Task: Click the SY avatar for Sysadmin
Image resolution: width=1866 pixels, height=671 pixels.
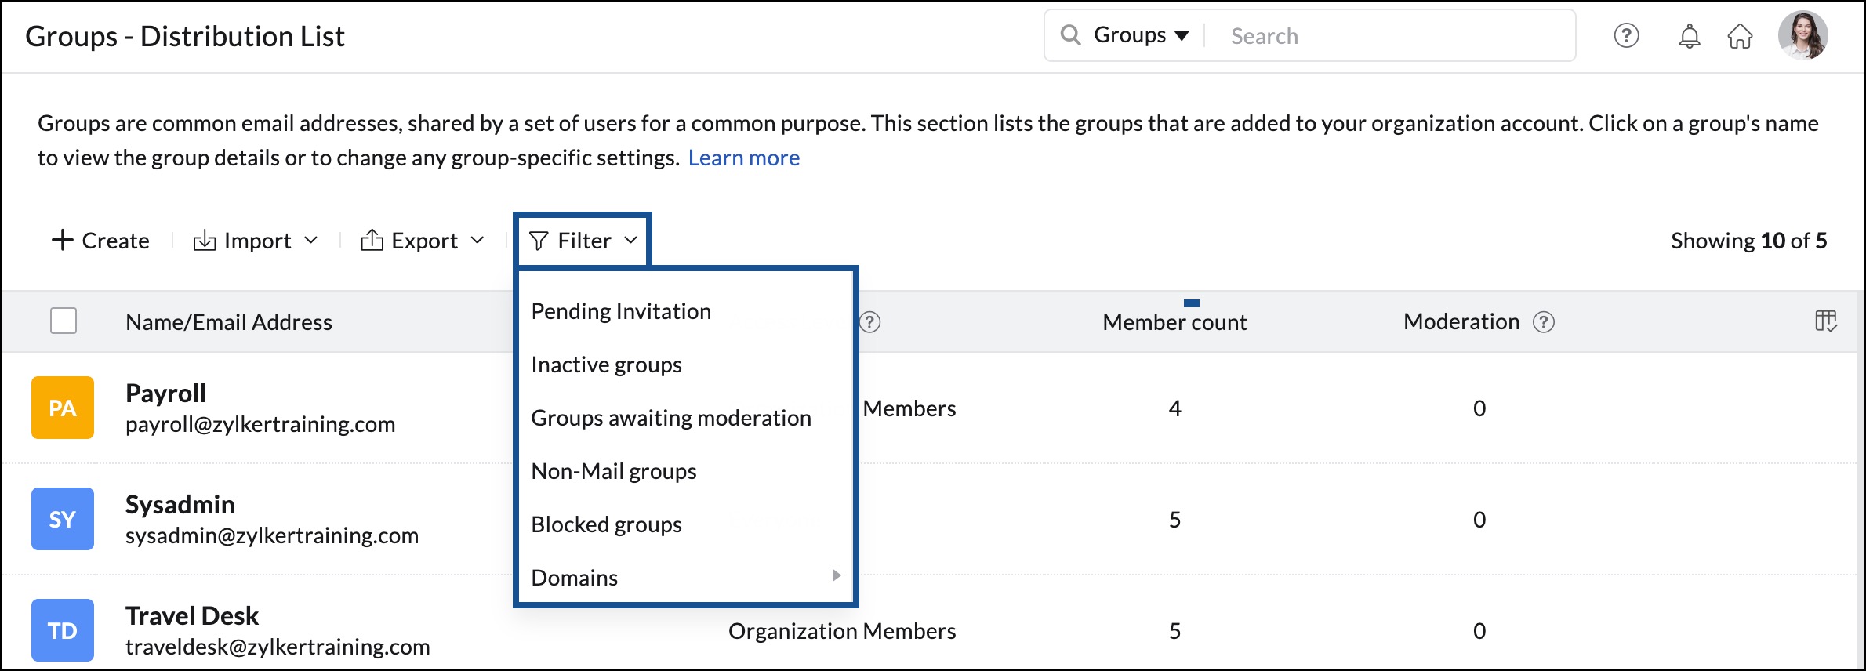Action: tap(63, 519)
